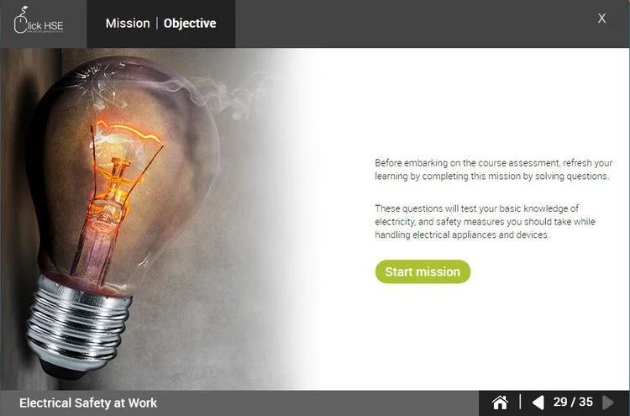Click the Click HSE logo
The width and height of the screenshot is (630, 416).
click(39, 20)
